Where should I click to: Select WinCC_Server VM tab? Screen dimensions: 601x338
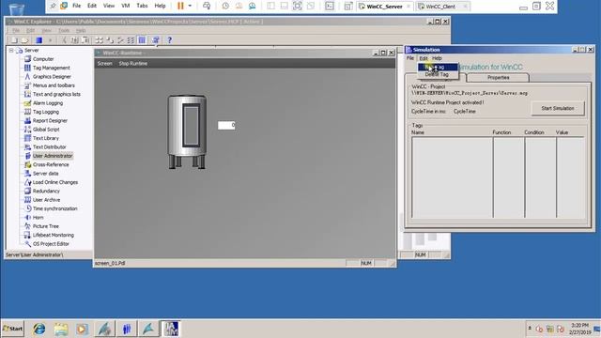(x=384, y=7)
